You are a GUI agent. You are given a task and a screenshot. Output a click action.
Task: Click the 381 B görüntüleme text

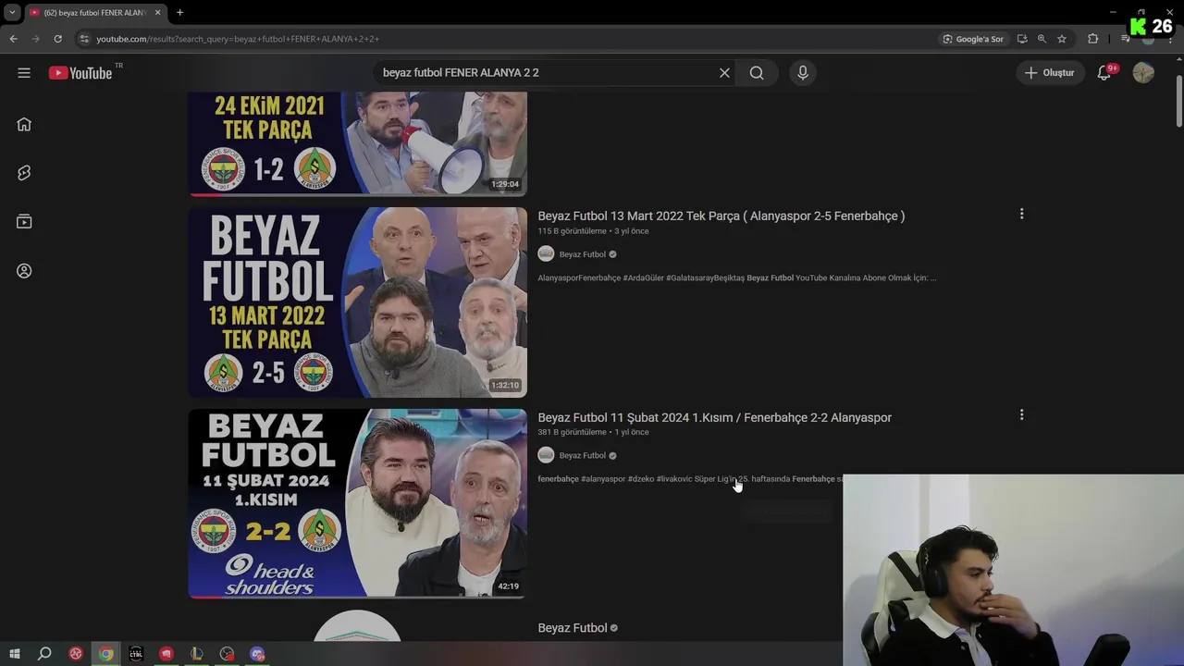click(x=573, y=432)
